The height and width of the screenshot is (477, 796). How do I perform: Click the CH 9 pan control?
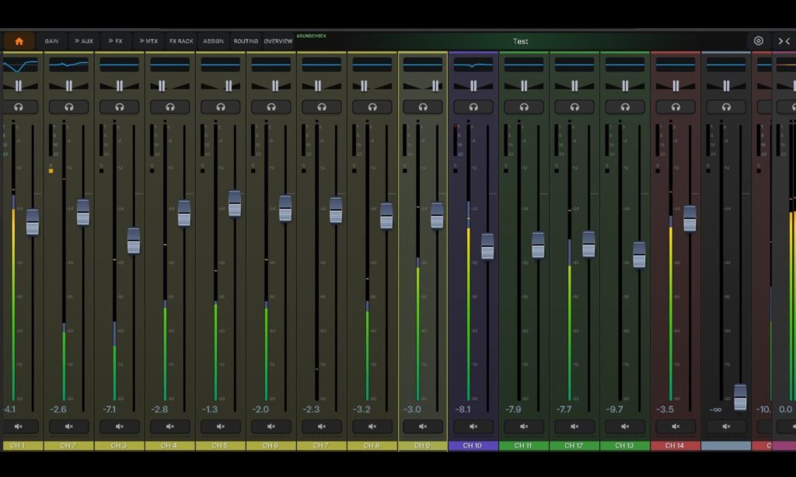[422, 85]
